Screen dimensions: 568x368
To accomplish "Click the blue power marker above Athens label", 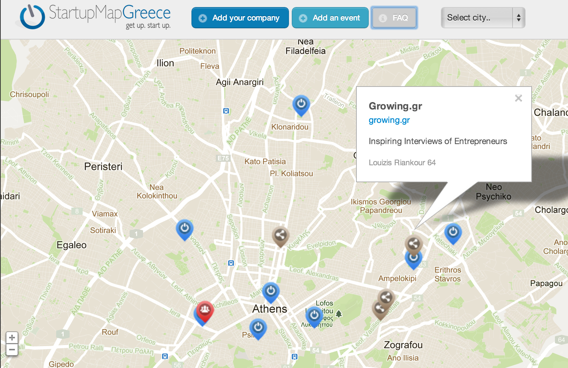I will 271,292.
